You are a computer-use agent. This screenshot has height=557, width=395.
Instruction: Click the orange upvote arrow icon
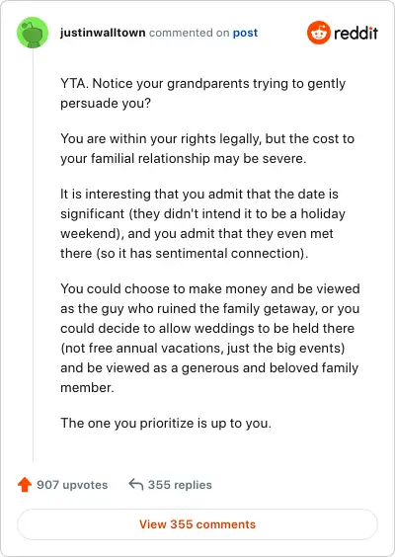tap(25, 485)
